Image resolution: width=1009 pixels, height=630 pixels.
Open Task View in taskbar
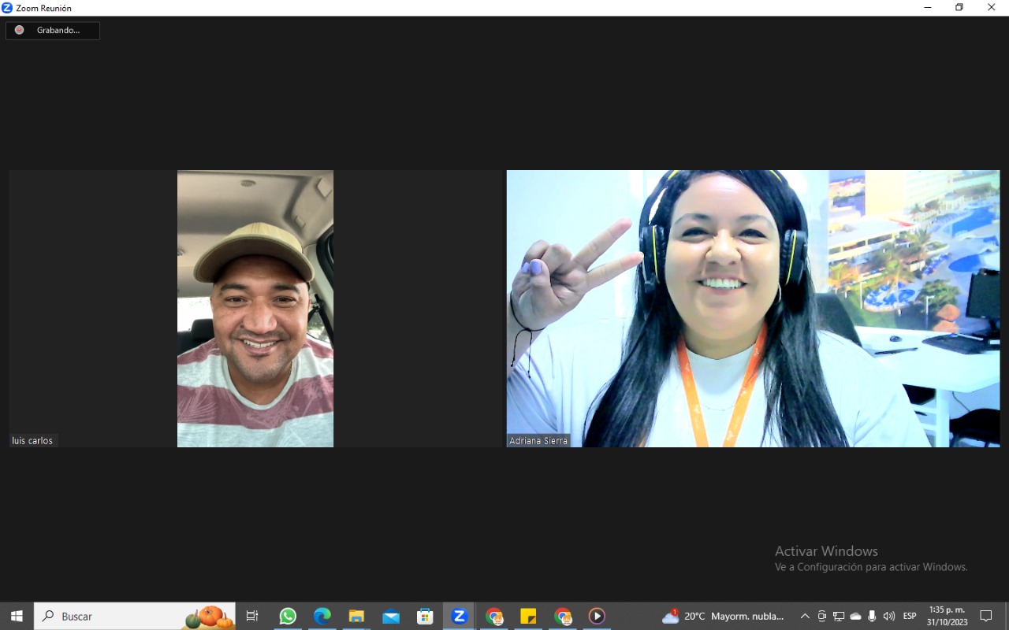[x=252, y=616]
